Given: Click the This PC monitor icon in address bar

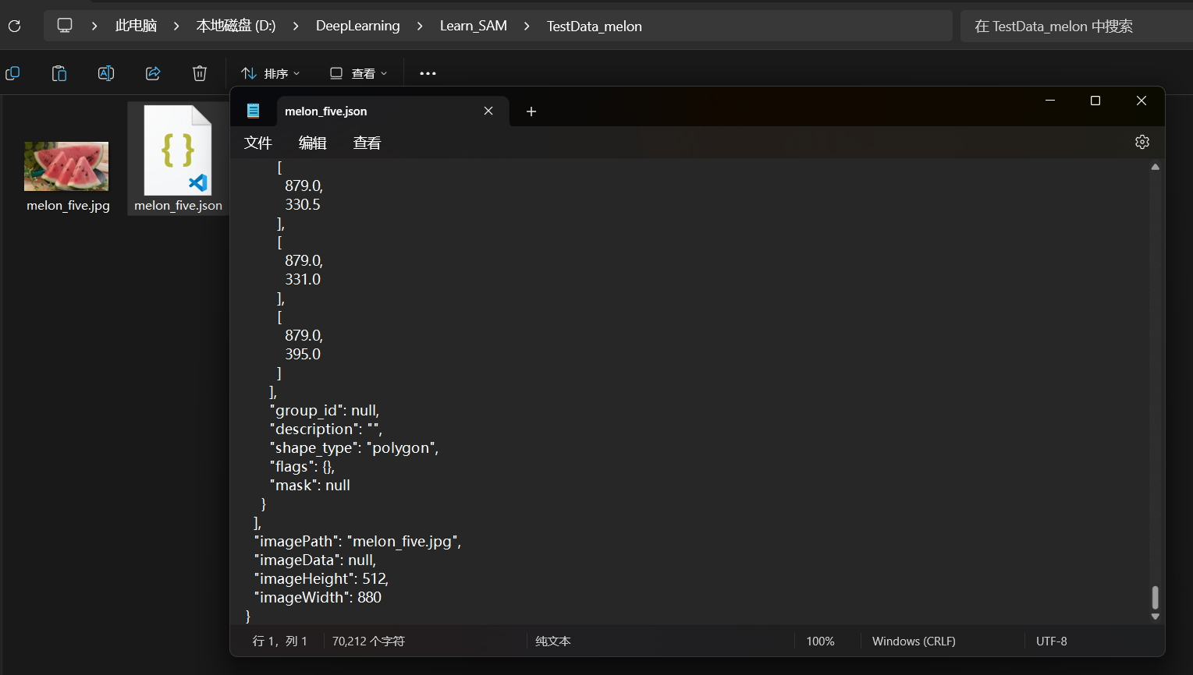Looking at the screenshot, I should coord(65,26).
